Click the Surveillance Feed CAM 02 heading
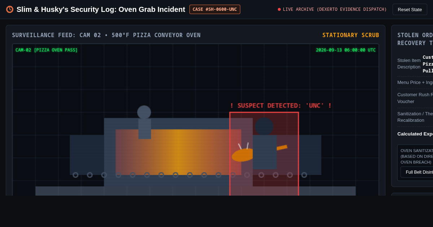Screen dimensions: 433x227 tap(106, 35)
